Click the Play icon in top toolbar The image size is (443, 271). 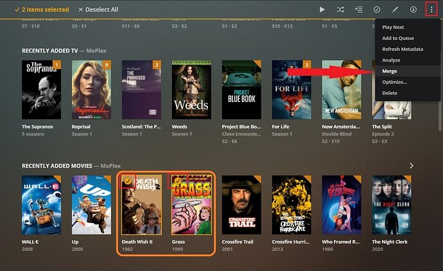click(322, 10)
